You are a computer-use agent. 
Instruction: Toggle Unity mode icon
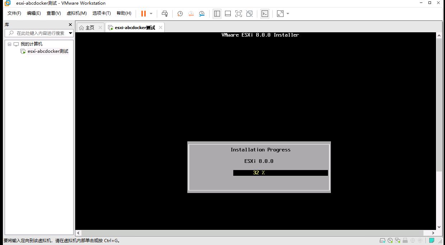(x=249, y=14)
